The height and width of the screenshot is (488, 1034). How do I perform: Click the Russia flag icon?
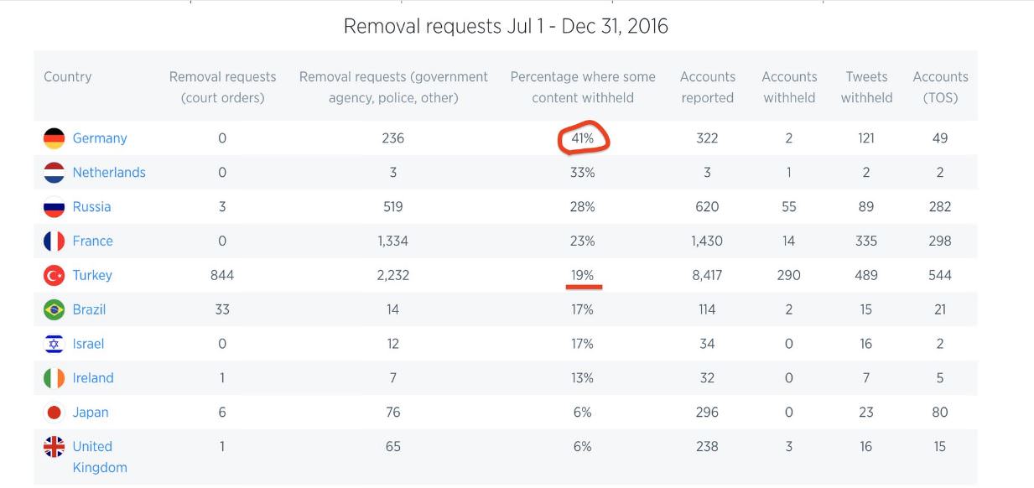point(54,207)
